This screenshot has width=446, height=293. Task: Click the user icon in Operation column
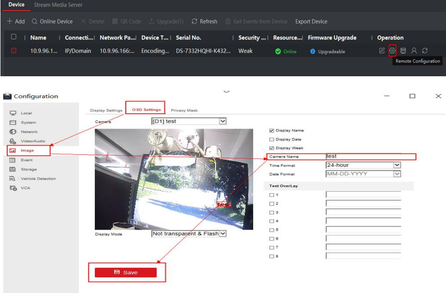[414, 51]
